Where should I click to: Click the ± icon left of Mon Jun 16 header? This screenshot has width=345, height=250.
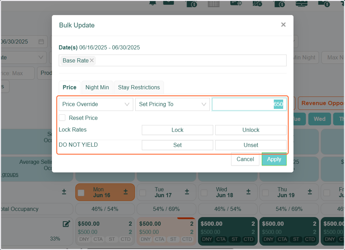[64, 192]
